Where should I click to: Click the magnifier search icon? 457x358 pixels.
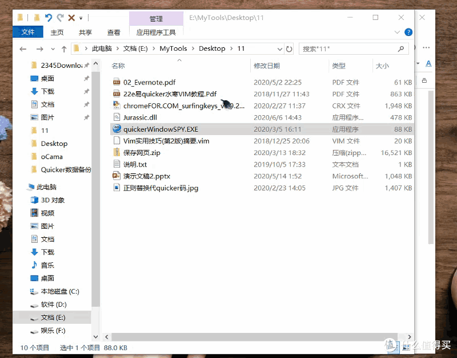click(401, 49)
